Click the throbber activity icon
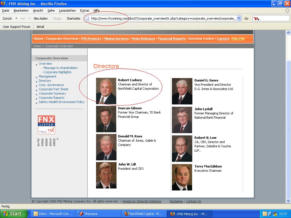The height and width of the screenshot is (218, 291). click(287, 11)
